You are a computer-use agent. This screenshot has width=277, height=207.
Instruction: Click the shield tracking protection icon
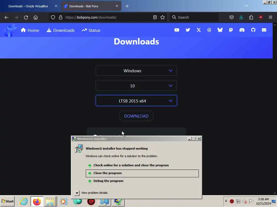coord(53,17)
